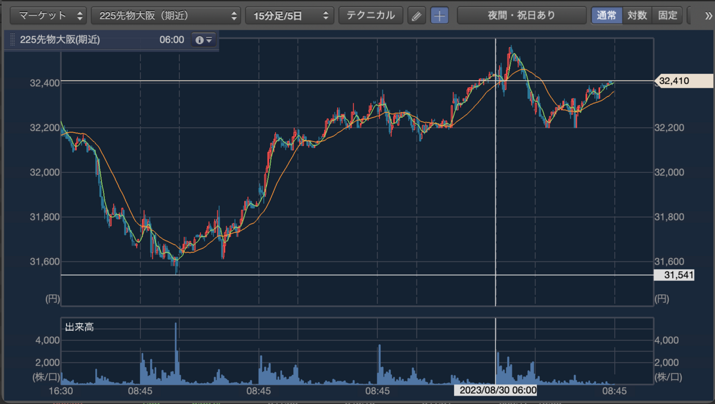Open the info dropdown in the legend panel

tap(204, 40)
